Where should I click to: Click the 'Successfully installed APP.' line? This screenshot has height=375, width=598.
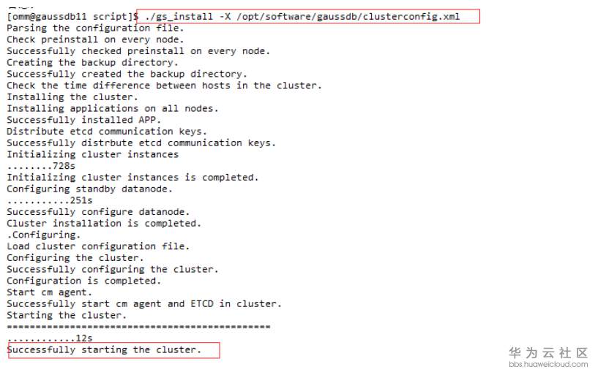click(x=84, y=120)
